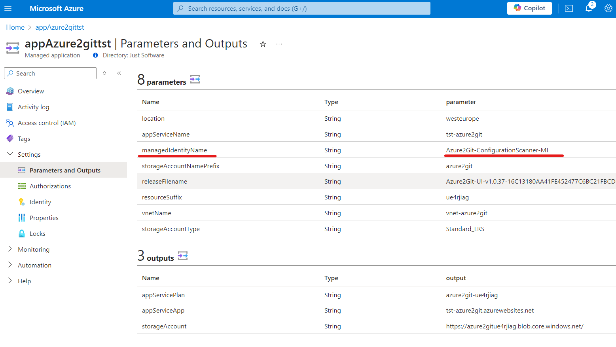Star appAzure2gittst as a favorite
616x347 pixels.
[263, 44]
